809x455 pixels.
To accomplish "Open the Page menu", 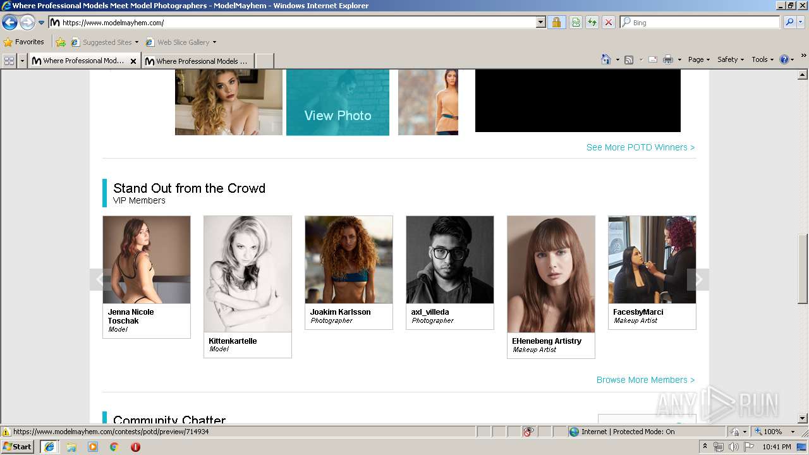I will (x=698, y=59).
